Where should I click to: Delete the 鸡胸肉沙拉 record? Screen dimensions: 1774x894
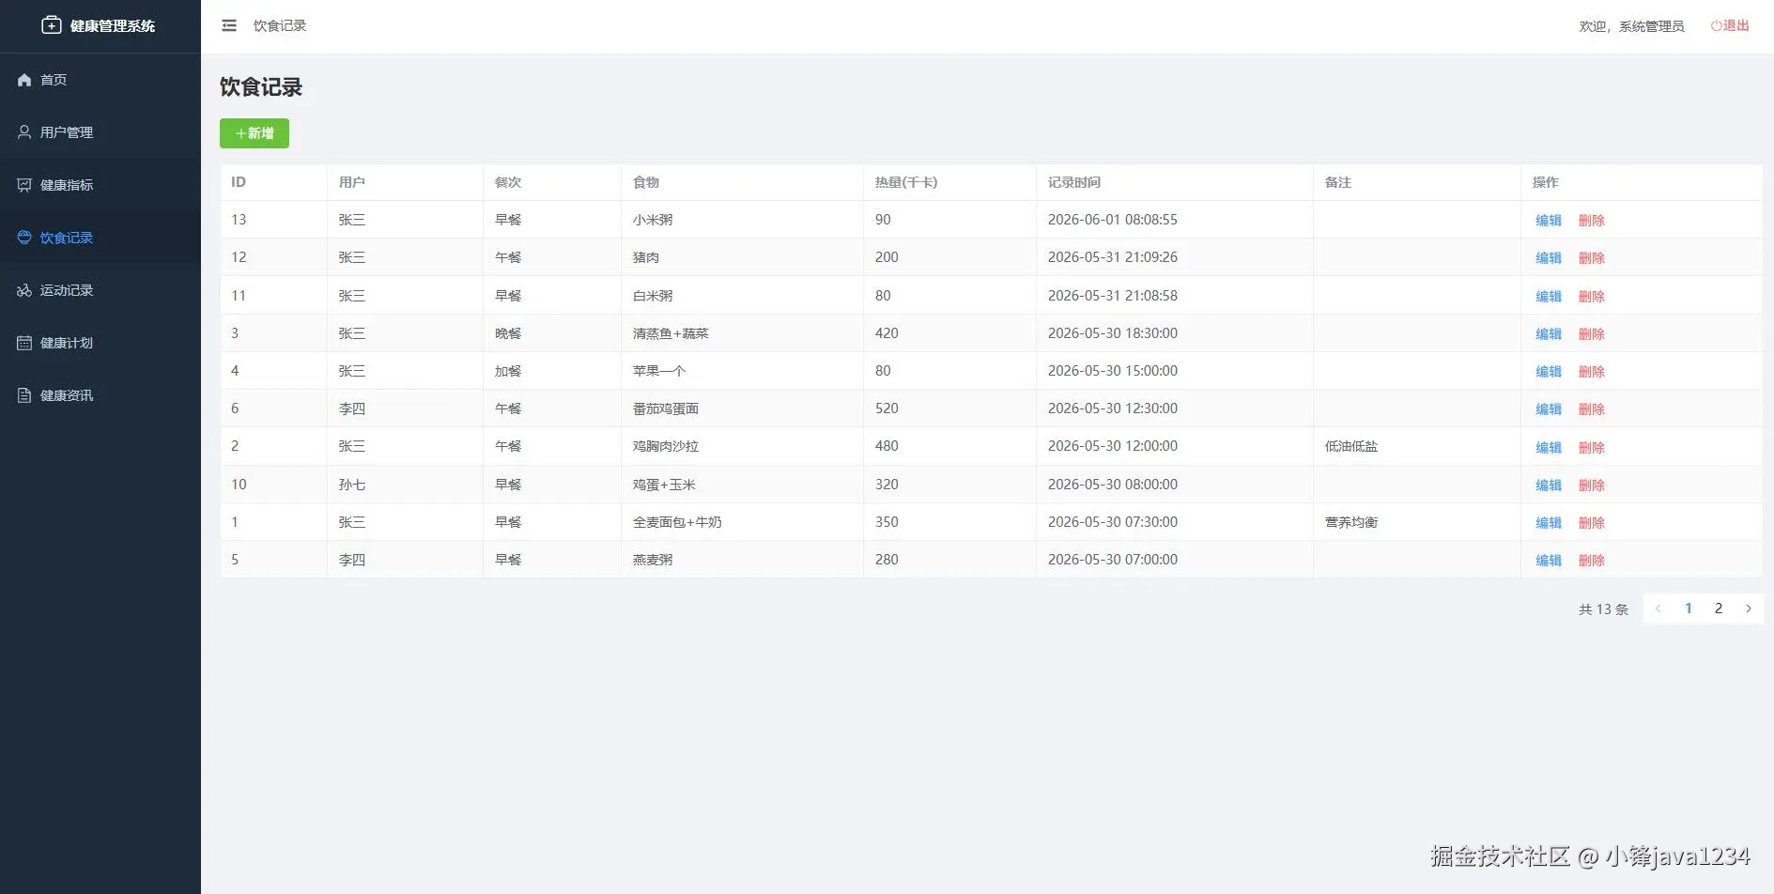(1592, 448)
